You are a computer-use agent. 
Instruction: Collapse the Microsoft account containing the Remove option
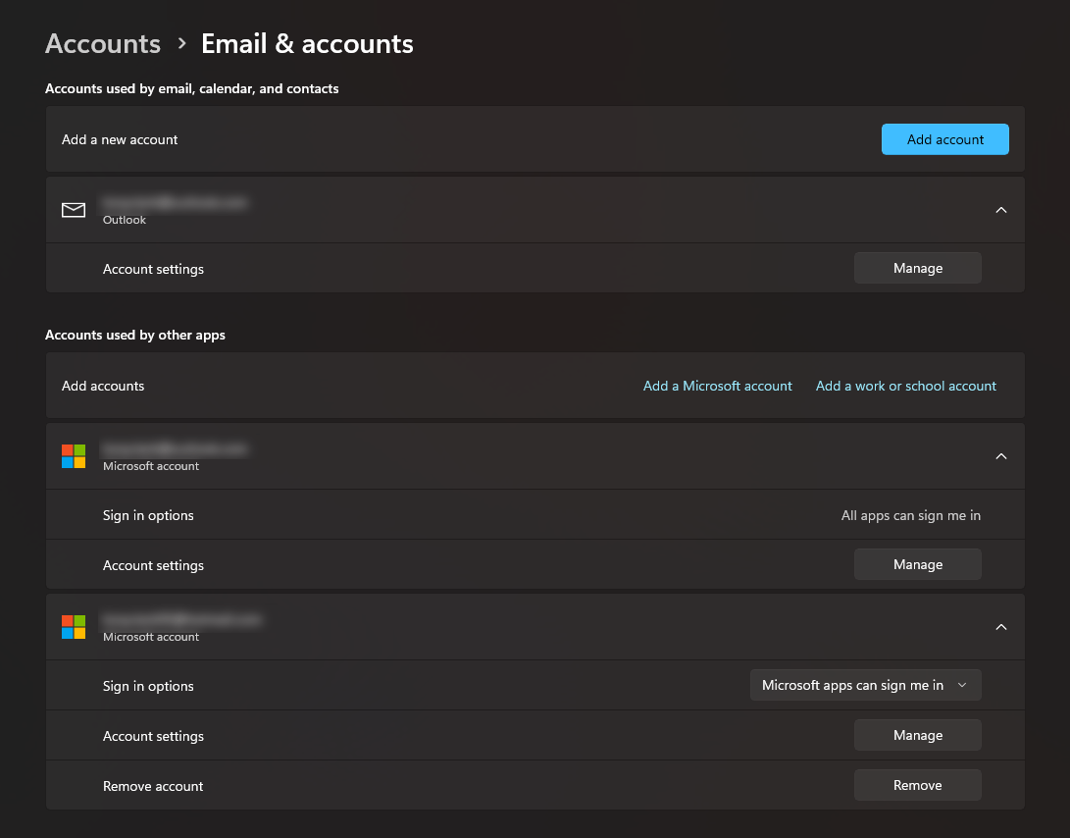(1000, 627)
